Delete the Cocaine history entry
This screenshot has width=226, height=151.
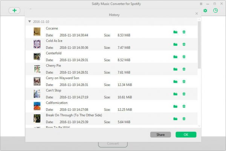pos(184,32)
